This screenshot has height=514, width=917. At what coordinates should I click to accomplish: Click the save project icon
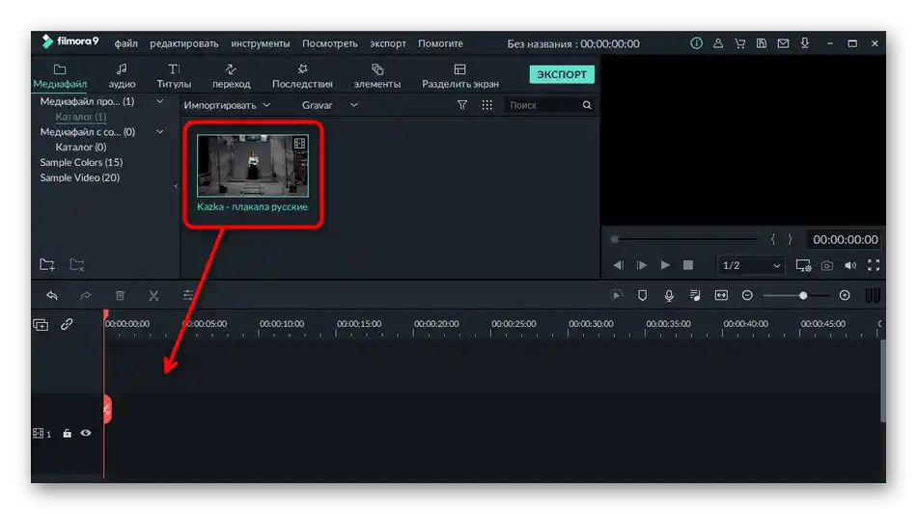point(762,43)
